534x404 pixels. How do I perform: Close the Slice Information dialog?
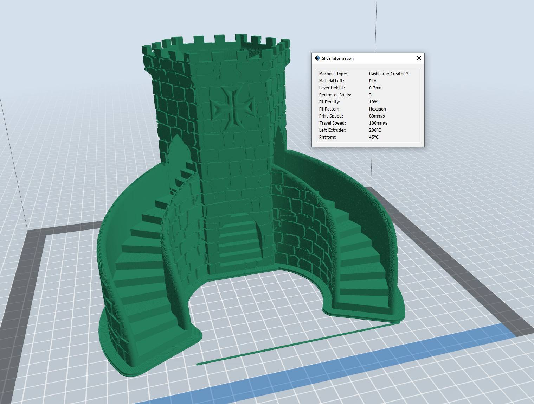pos(419,58)
